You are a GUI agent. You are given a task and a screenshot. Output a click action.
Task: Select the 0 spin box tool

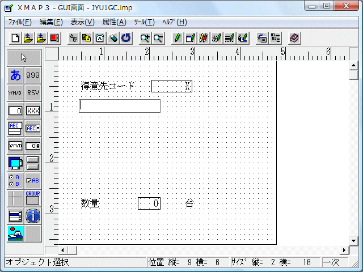[x=33, y=146]
